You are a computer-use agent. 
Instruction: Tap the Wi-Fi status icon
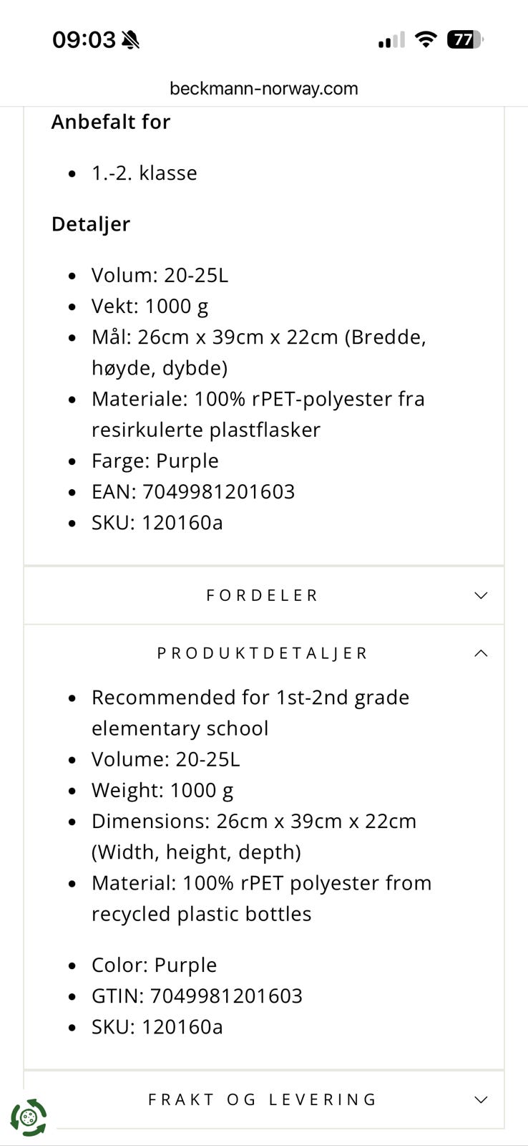pyautogui.click(x=426, y=39)
